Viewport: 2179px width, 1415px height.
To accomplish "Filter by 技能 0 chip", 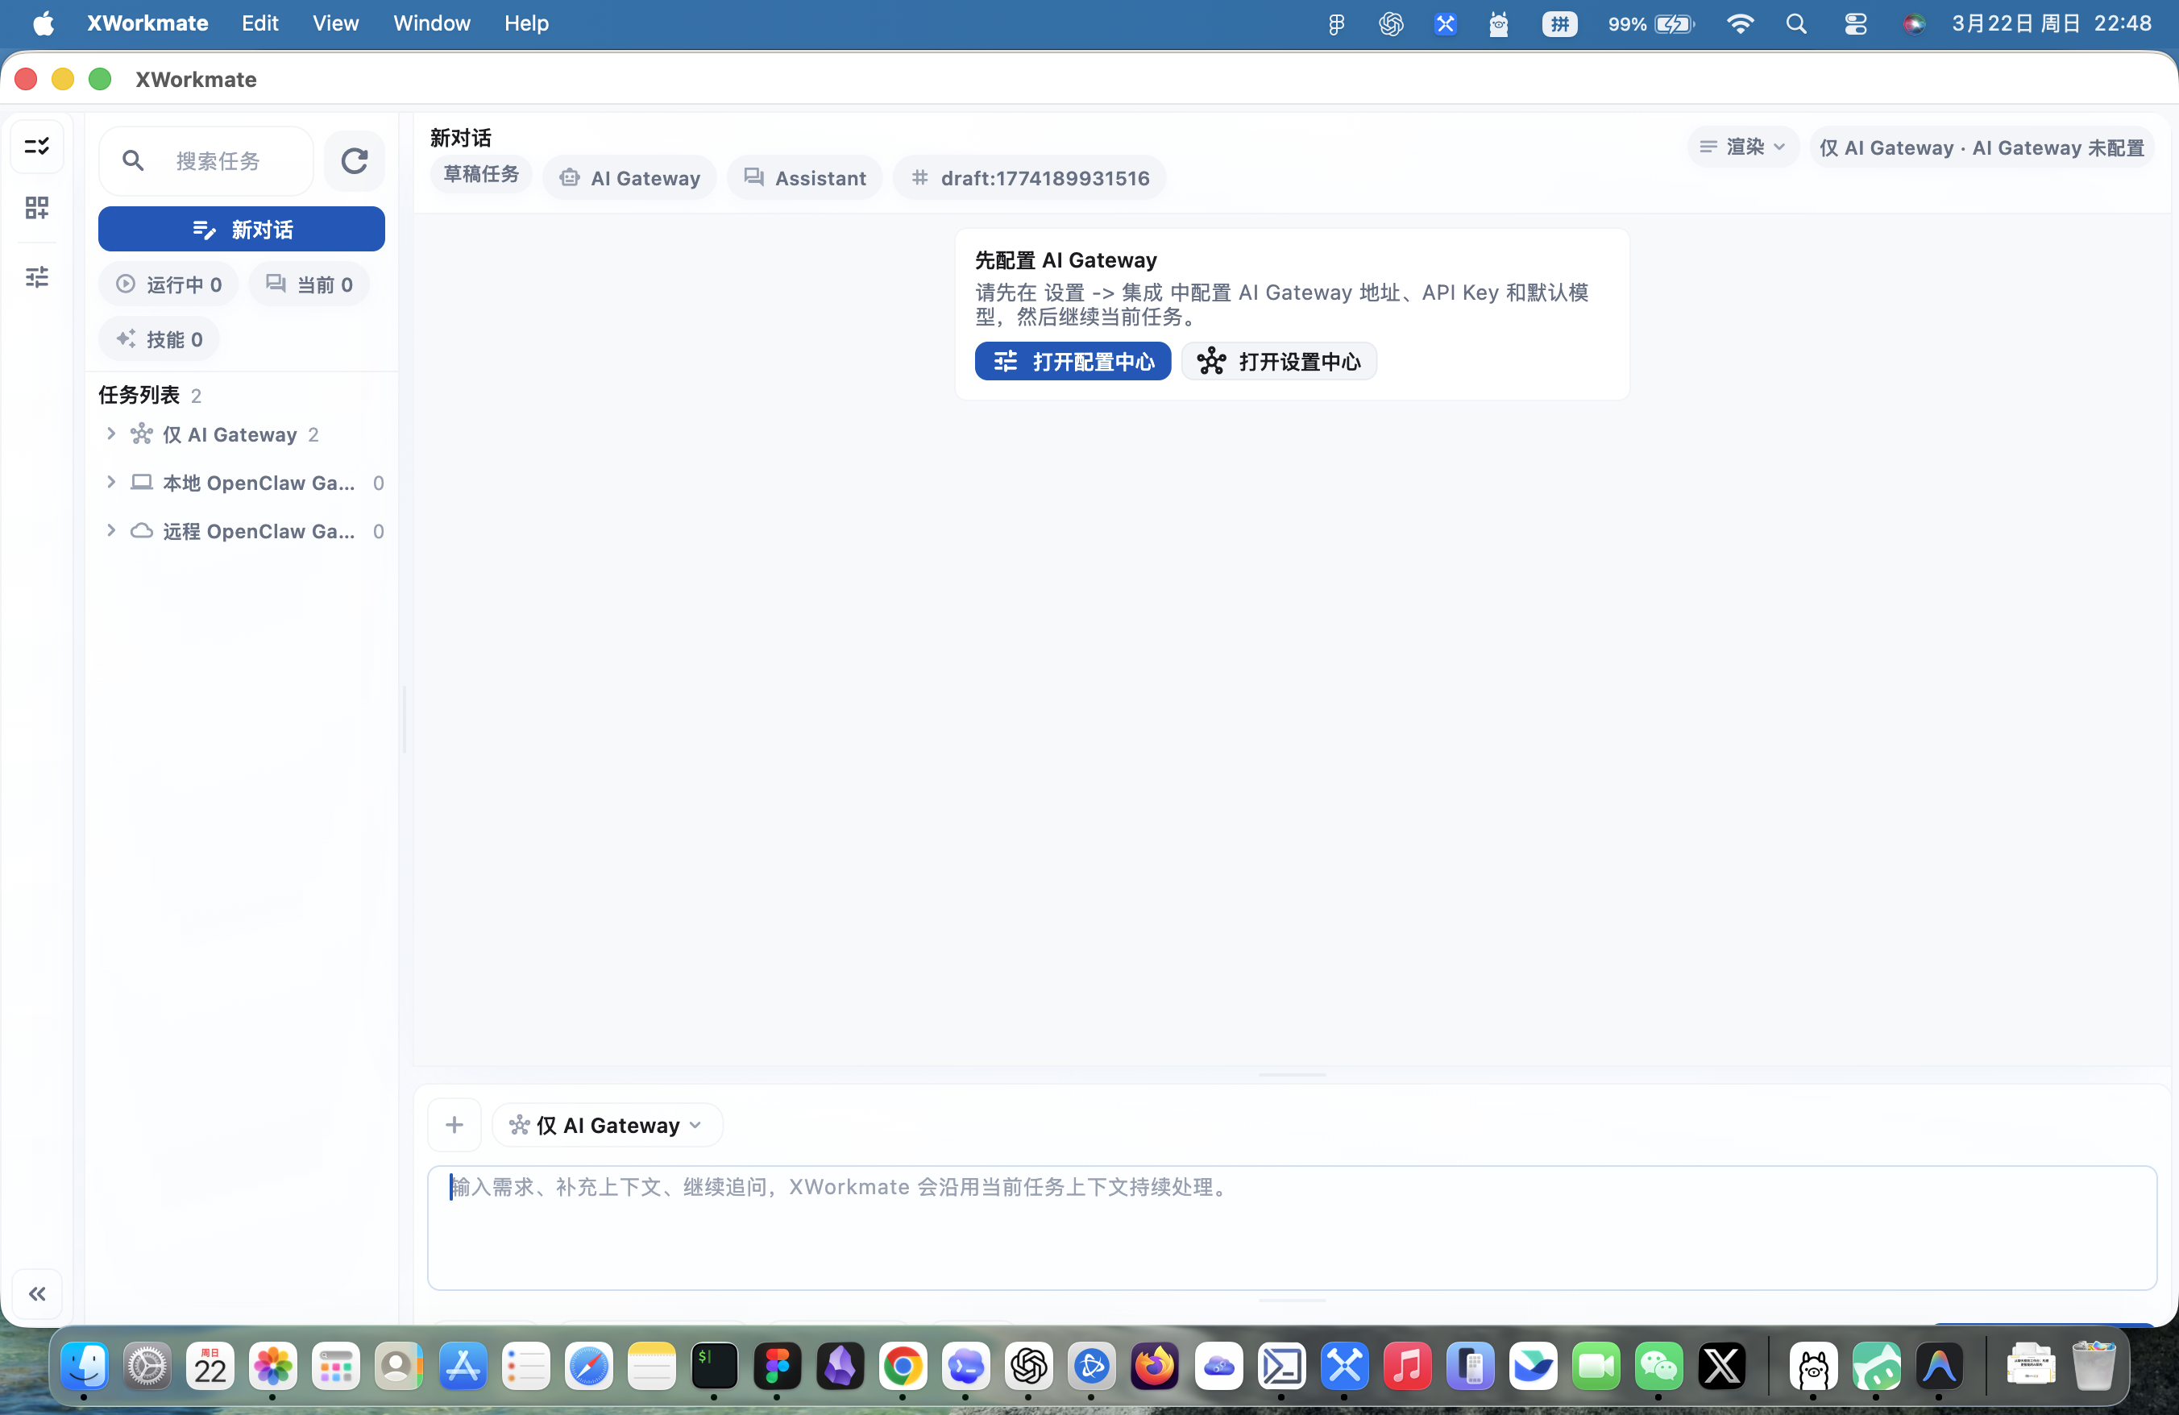I will pos(160,339).
